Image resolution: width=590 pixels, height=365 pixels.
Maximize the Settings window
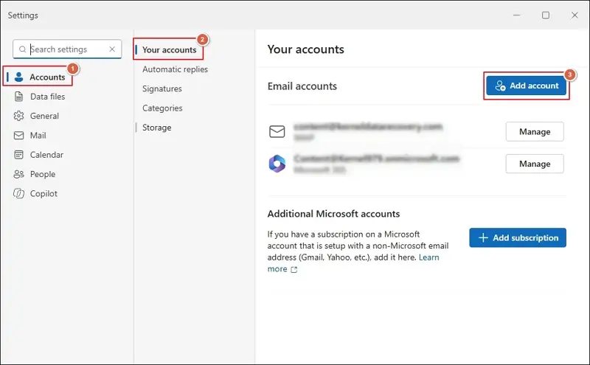tap(546, 15)
